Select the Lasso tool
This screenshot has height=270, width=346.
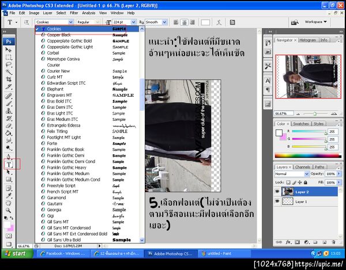[x=9, y=64]
